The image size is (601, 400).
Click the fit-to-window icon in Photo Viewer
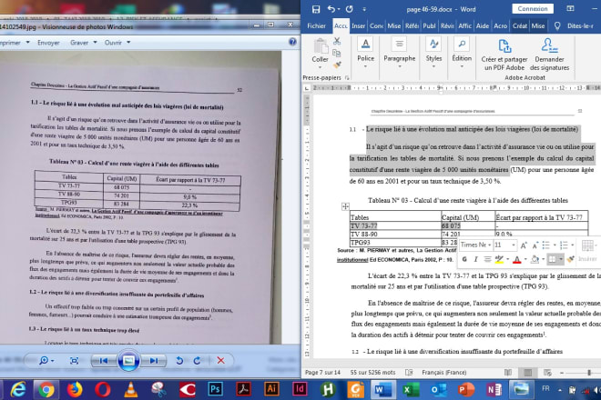click(74, 361)
